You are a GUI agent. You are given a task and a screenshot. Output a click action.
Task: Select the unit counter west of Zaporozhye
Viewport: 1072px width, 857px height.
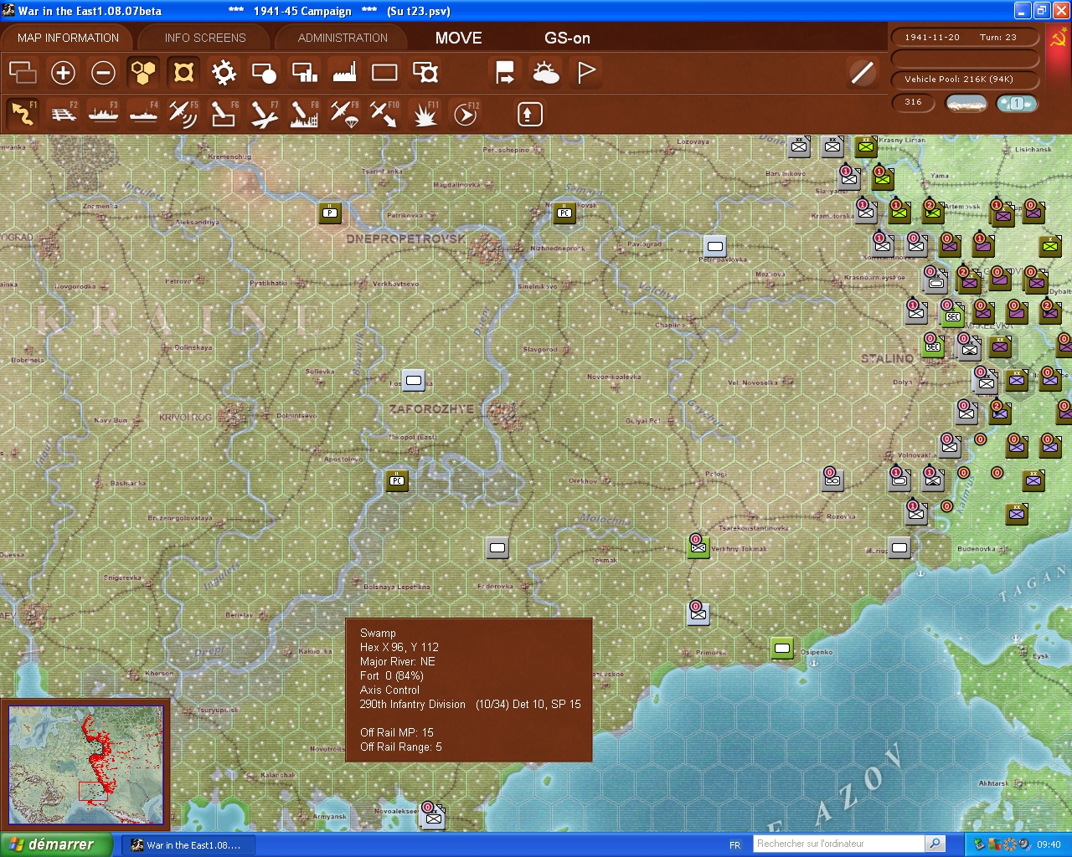click(414, 380)
